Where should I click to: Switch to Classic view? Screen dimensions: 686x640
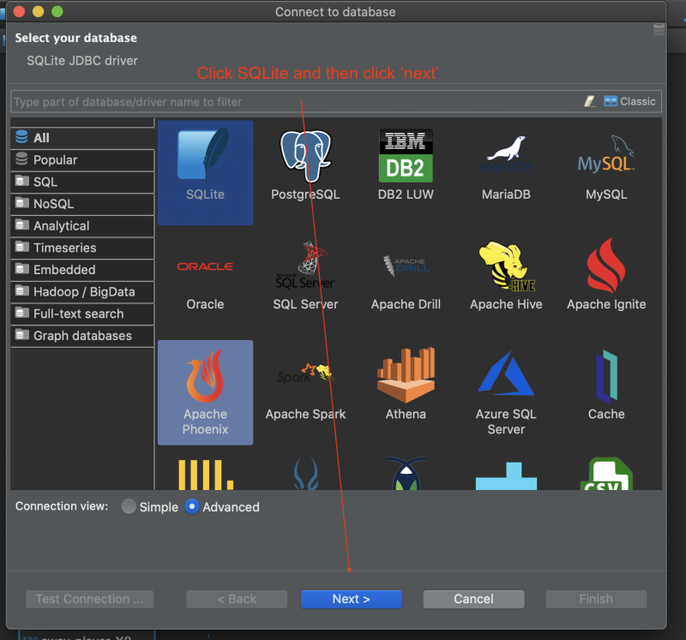tap(629, 101)
